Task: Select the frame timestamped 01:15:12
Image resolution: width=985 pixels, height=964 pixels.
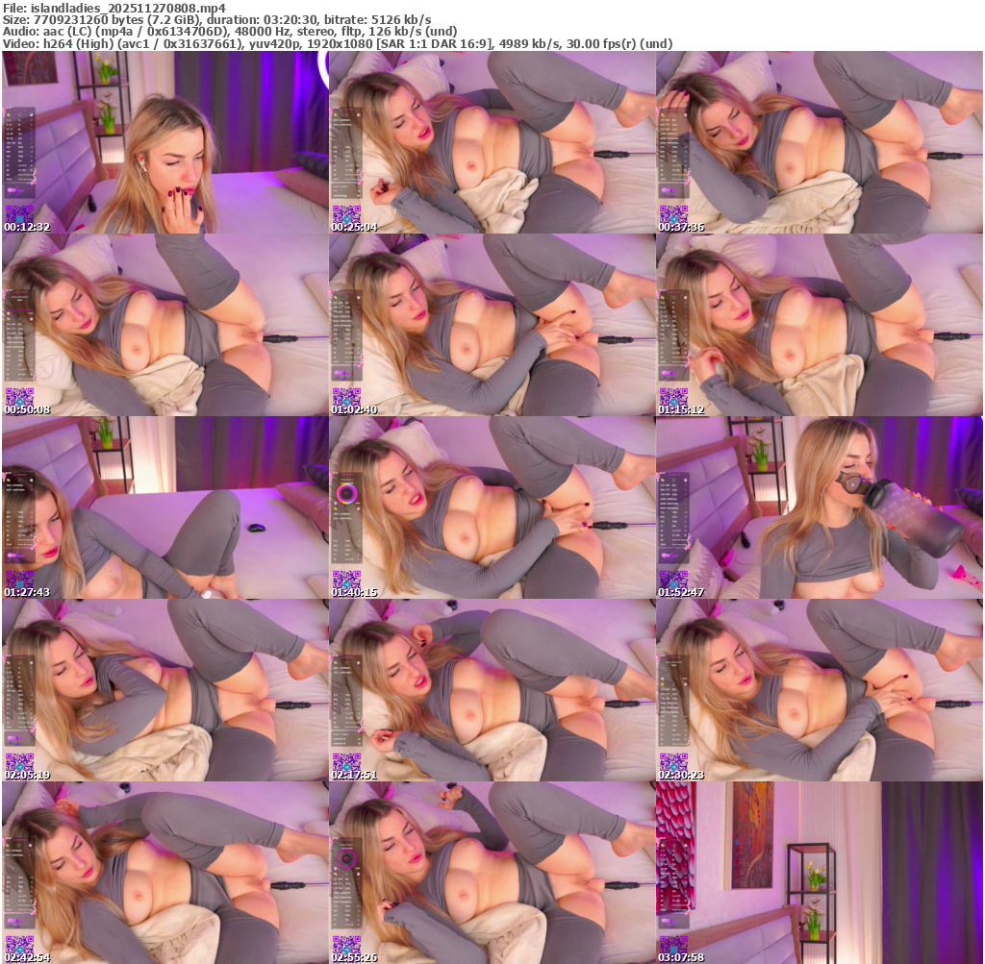Action: point(819,325)
